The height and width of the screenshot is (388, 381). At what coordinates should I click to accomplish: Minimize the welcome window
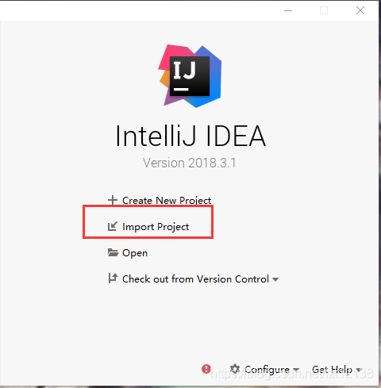click(288, 10)
